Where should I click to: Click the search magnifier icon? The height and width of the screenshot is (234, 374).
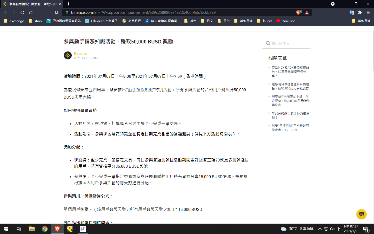[x=268, y=43]
